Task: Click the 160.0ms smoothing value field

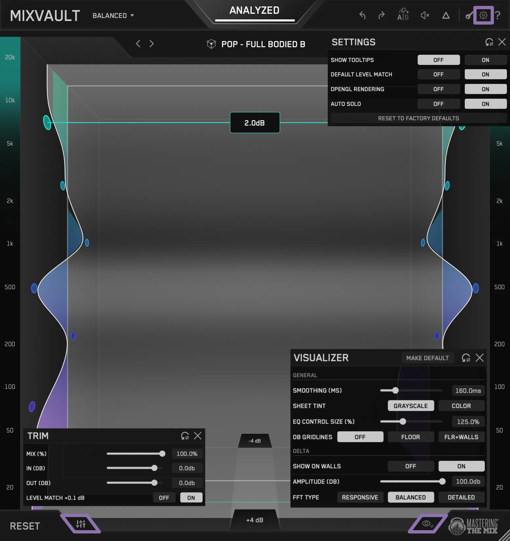Action: pyautogui.click(x=468, y=391)
